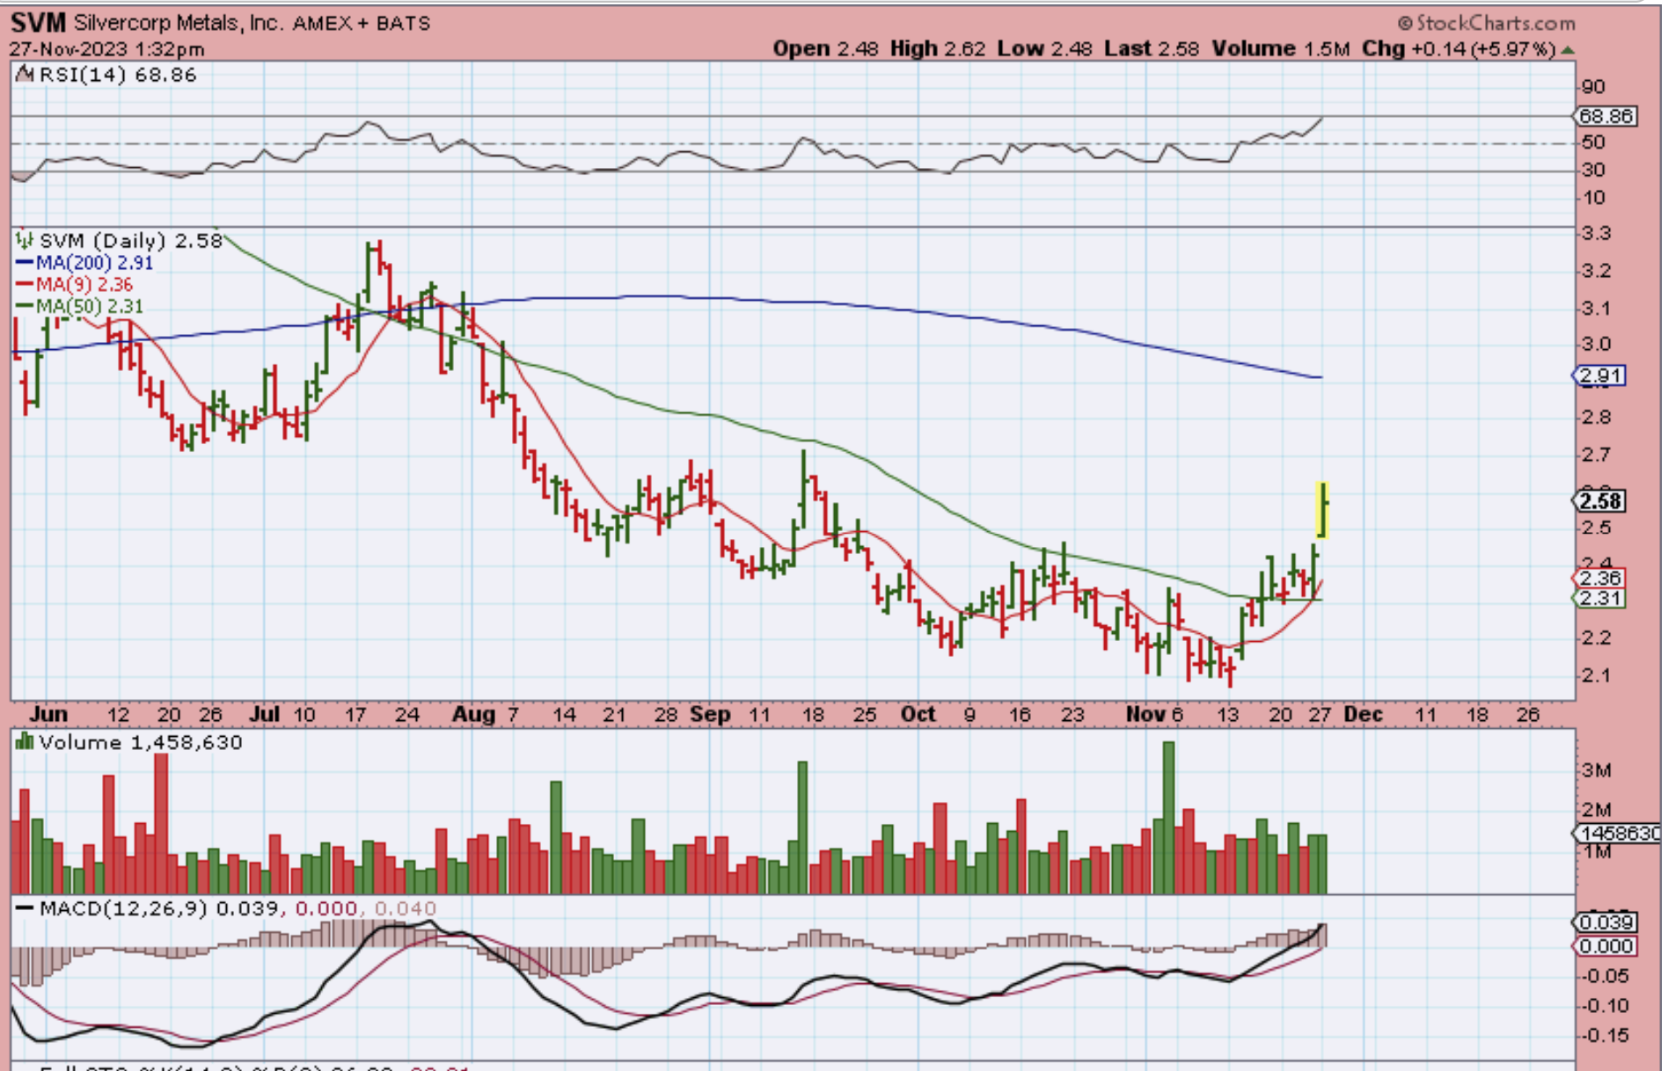Screen dimensions: 1668x1071
Task: Click the Jun label on the date axis
Action: pos(48,714)
